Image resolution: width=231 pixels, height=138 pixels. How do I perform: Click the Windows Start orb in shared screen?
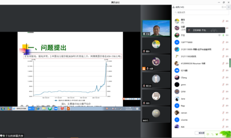(x=3, y=108)
